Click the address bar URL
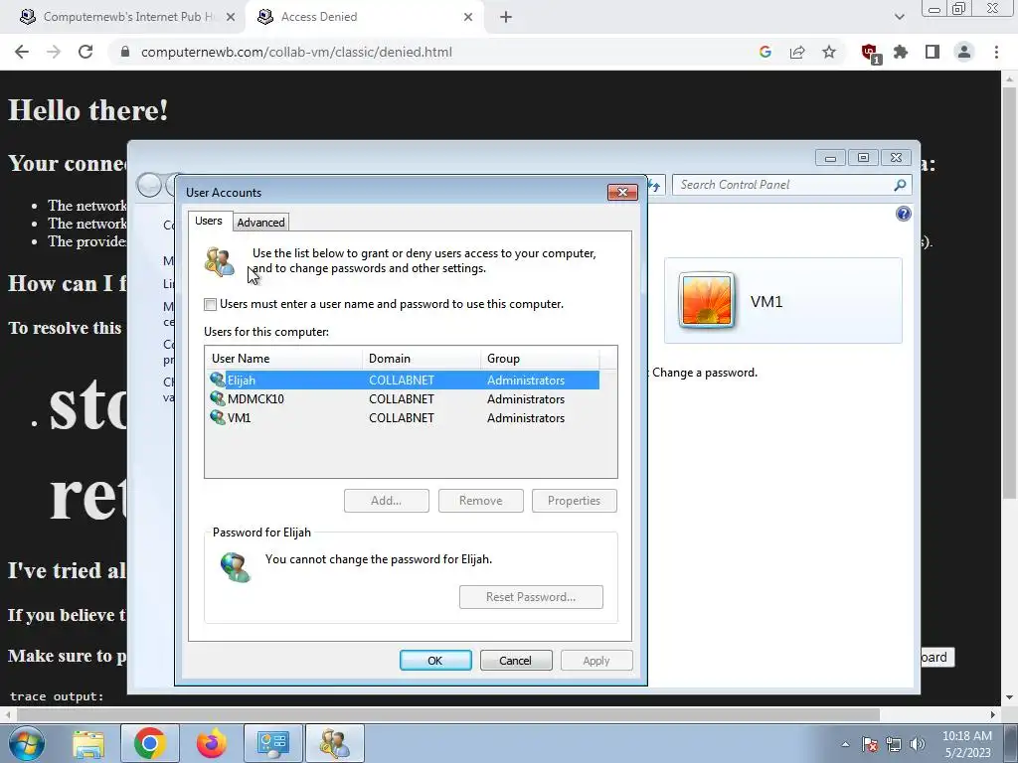Viewport: 1018px width, 763px height. click(x=296, y=52)
